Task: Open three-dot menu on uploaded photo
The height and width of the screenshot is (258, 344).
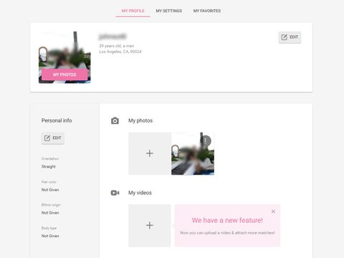Action: [x=206, y=140]
